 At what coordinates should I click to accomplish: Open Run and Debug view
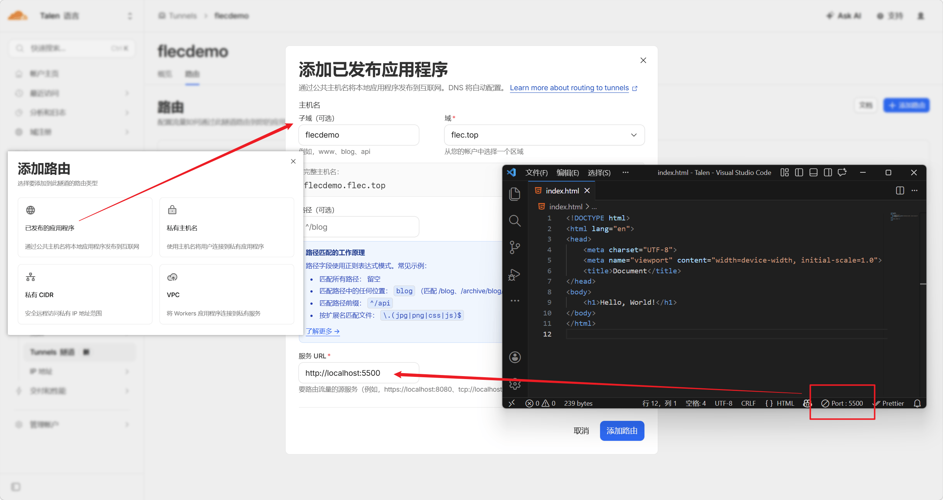click(515, 274)
